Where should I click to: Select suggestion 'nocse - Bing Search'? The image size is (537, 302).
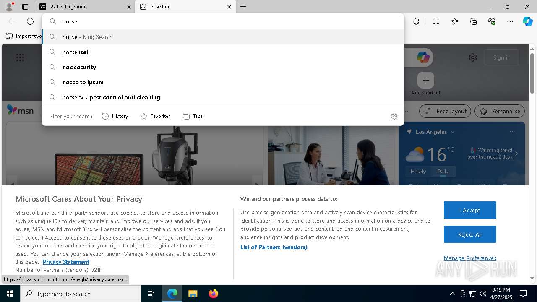223,37
